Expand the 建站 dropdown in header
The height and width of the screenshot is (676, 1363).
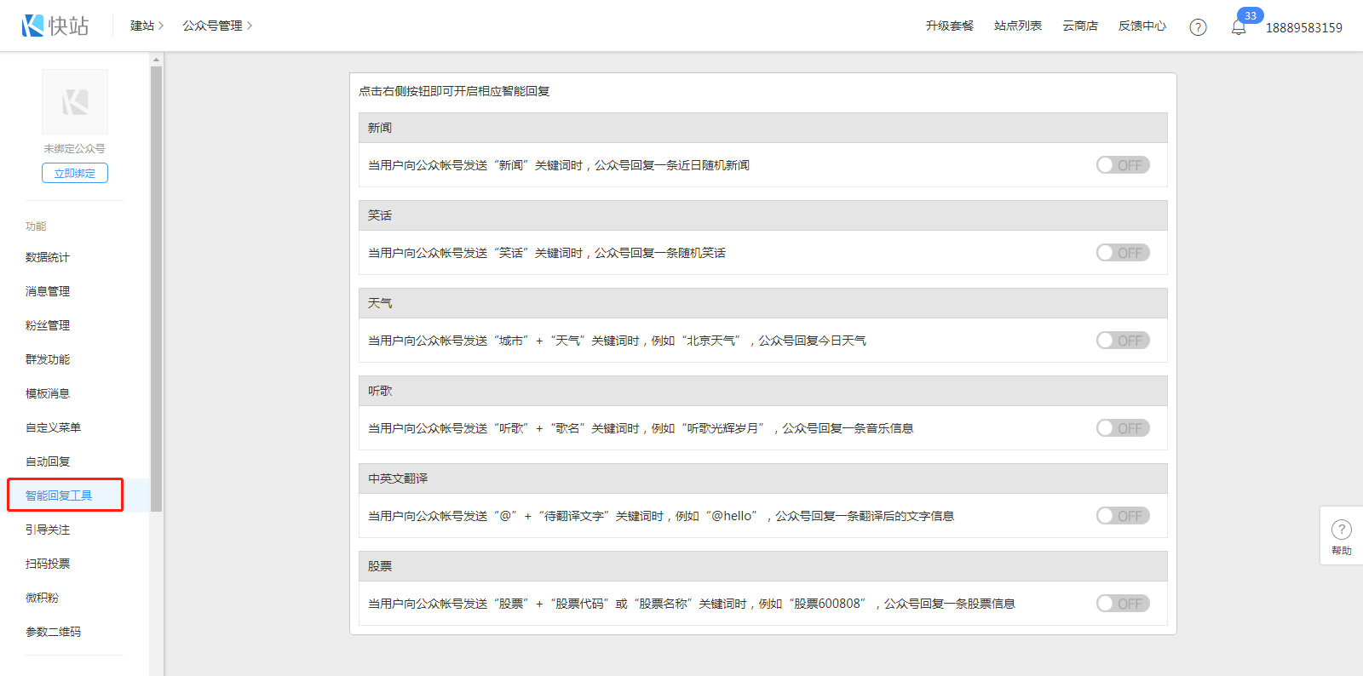pyautogui.click(x=147, y=26)
